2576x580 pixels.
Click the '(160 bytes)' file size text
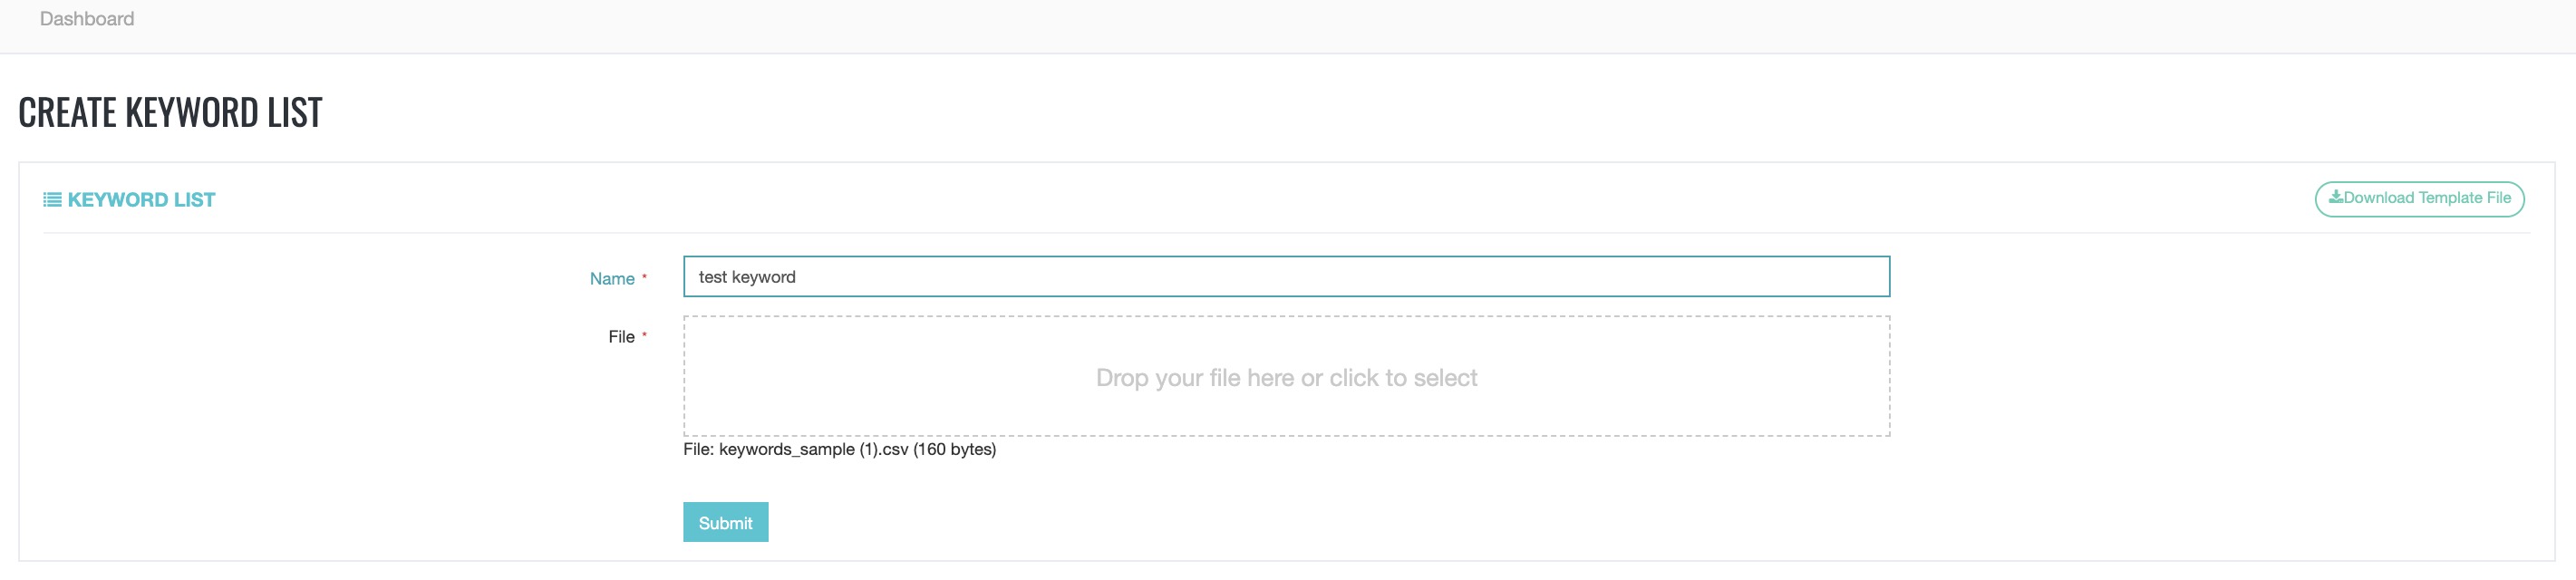tap(954, 450)
